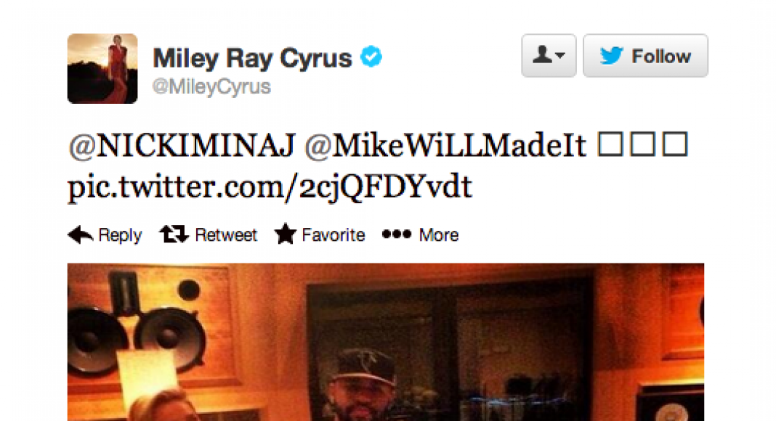Open the user actions dropdown arrow
Screen dimensions: 776x421
pyautogui.click(x=559, y=55)
